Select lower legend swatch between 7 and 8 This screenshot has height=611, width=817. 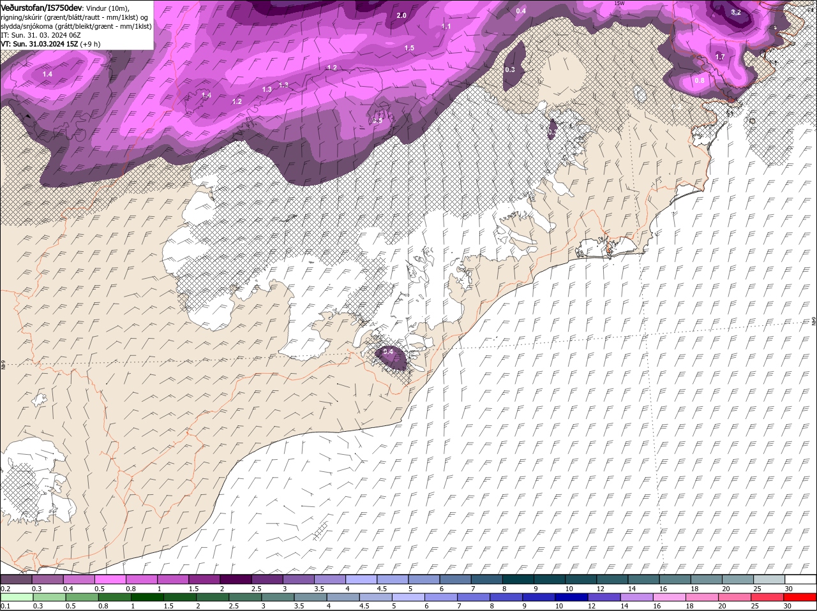(x=474, y=598)
